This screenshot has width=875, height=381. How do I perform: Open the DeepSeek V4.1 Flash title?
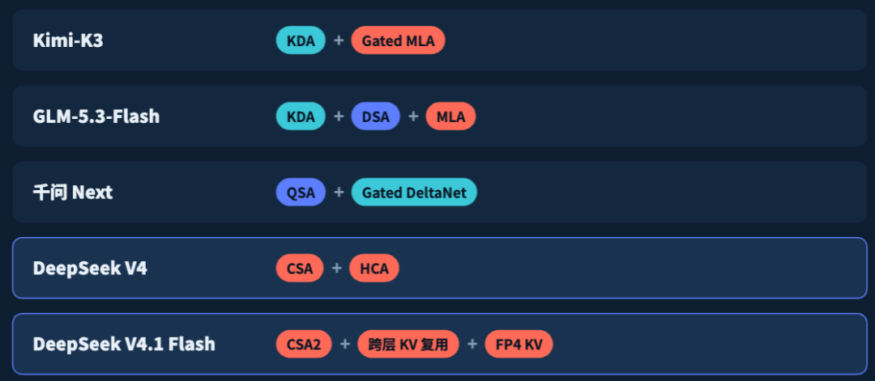[x=124, y=345]
